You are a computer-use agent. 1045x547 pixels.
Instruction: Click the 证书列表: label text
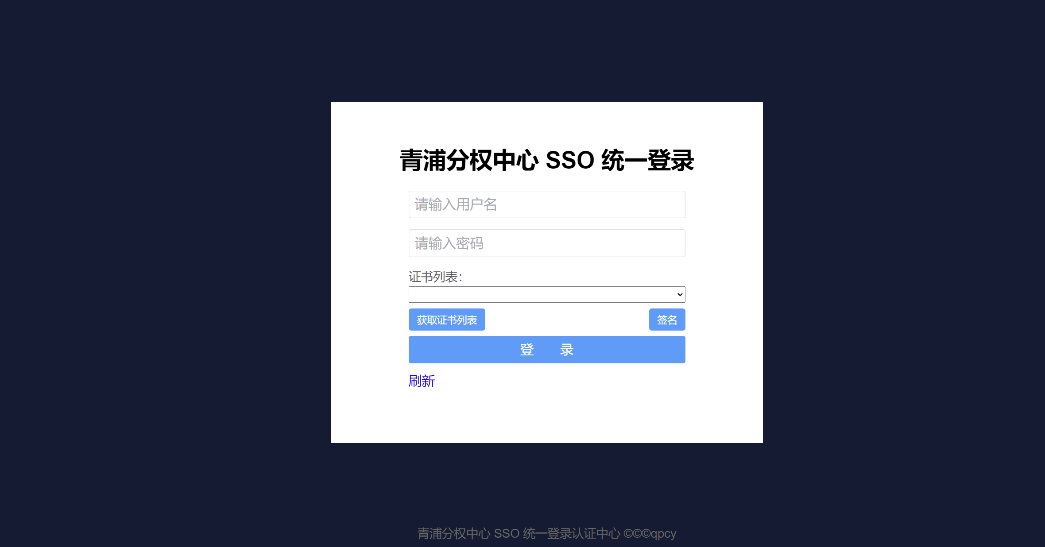click(435, 277)
